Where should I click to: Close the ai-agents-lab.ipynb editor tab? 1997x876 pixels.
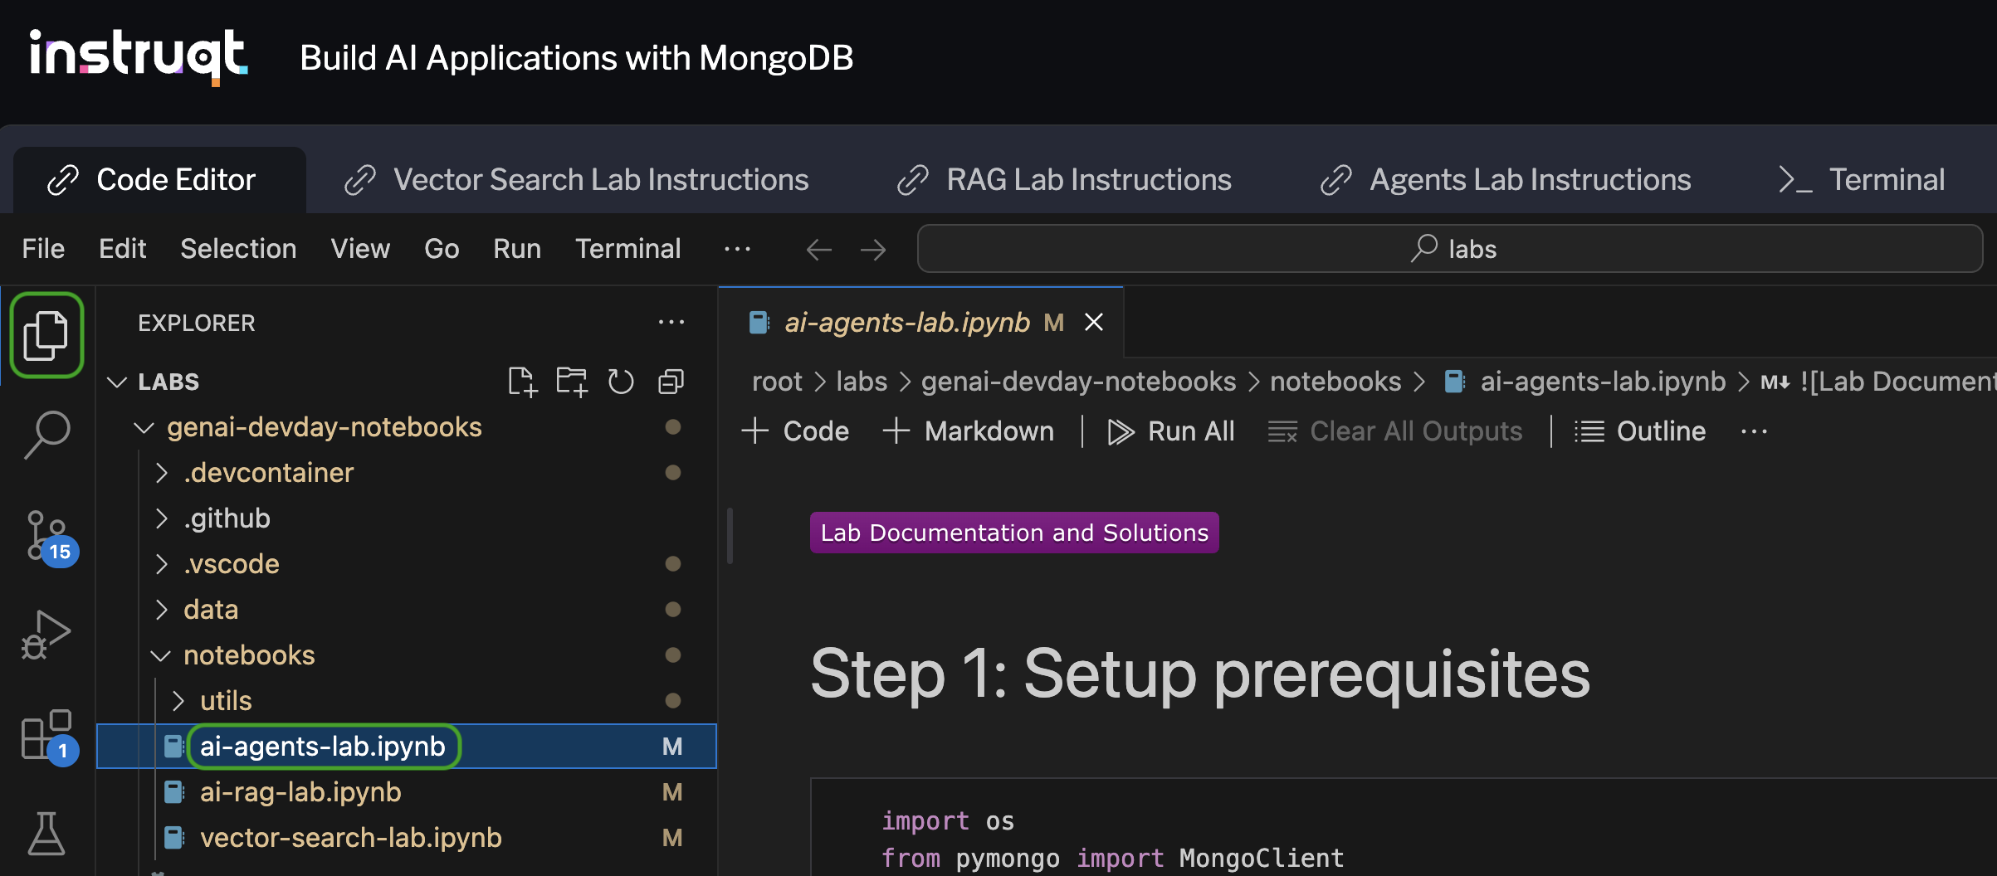pyautogui.click(x=1094, y=323)
